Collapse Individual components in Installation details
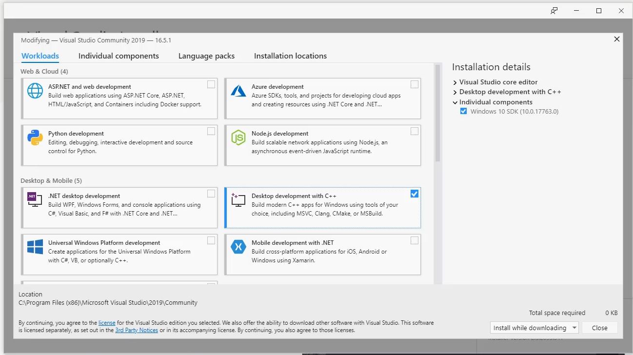 (x=455, y=102)
